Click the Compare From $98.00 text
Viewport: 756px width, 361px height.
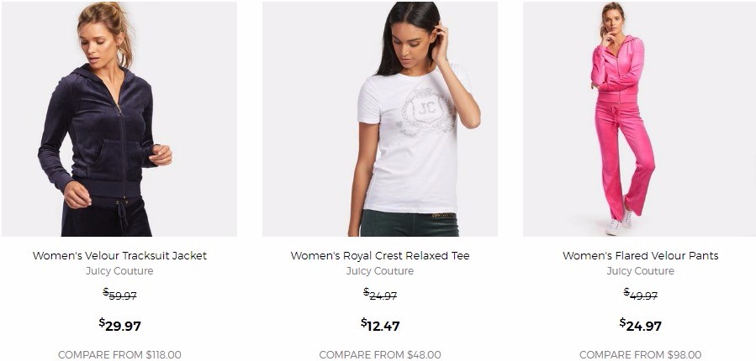coord(641,354)
